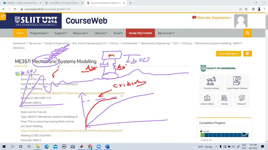The height and width of the screenshot is (150, 268).
Task: Open taskbar search magnifier
Action: [12, 147]
